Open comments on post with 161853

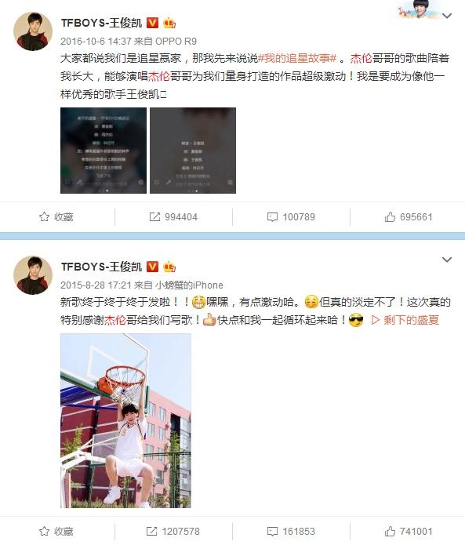click(x=291, y=531)
